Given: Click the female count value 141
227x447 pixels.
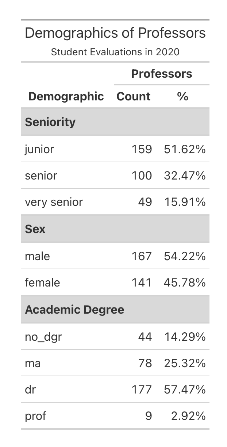Looking at the screenshot, I should pos(142,282).
